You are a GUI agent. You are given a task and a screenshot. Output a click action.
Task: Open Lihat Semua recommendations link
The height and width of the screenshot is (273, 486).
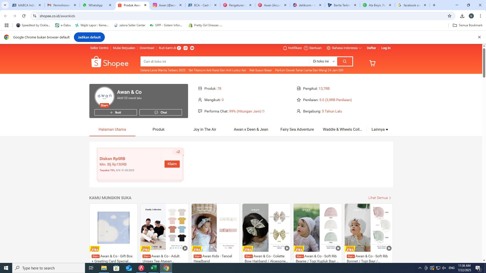point(380,198)
